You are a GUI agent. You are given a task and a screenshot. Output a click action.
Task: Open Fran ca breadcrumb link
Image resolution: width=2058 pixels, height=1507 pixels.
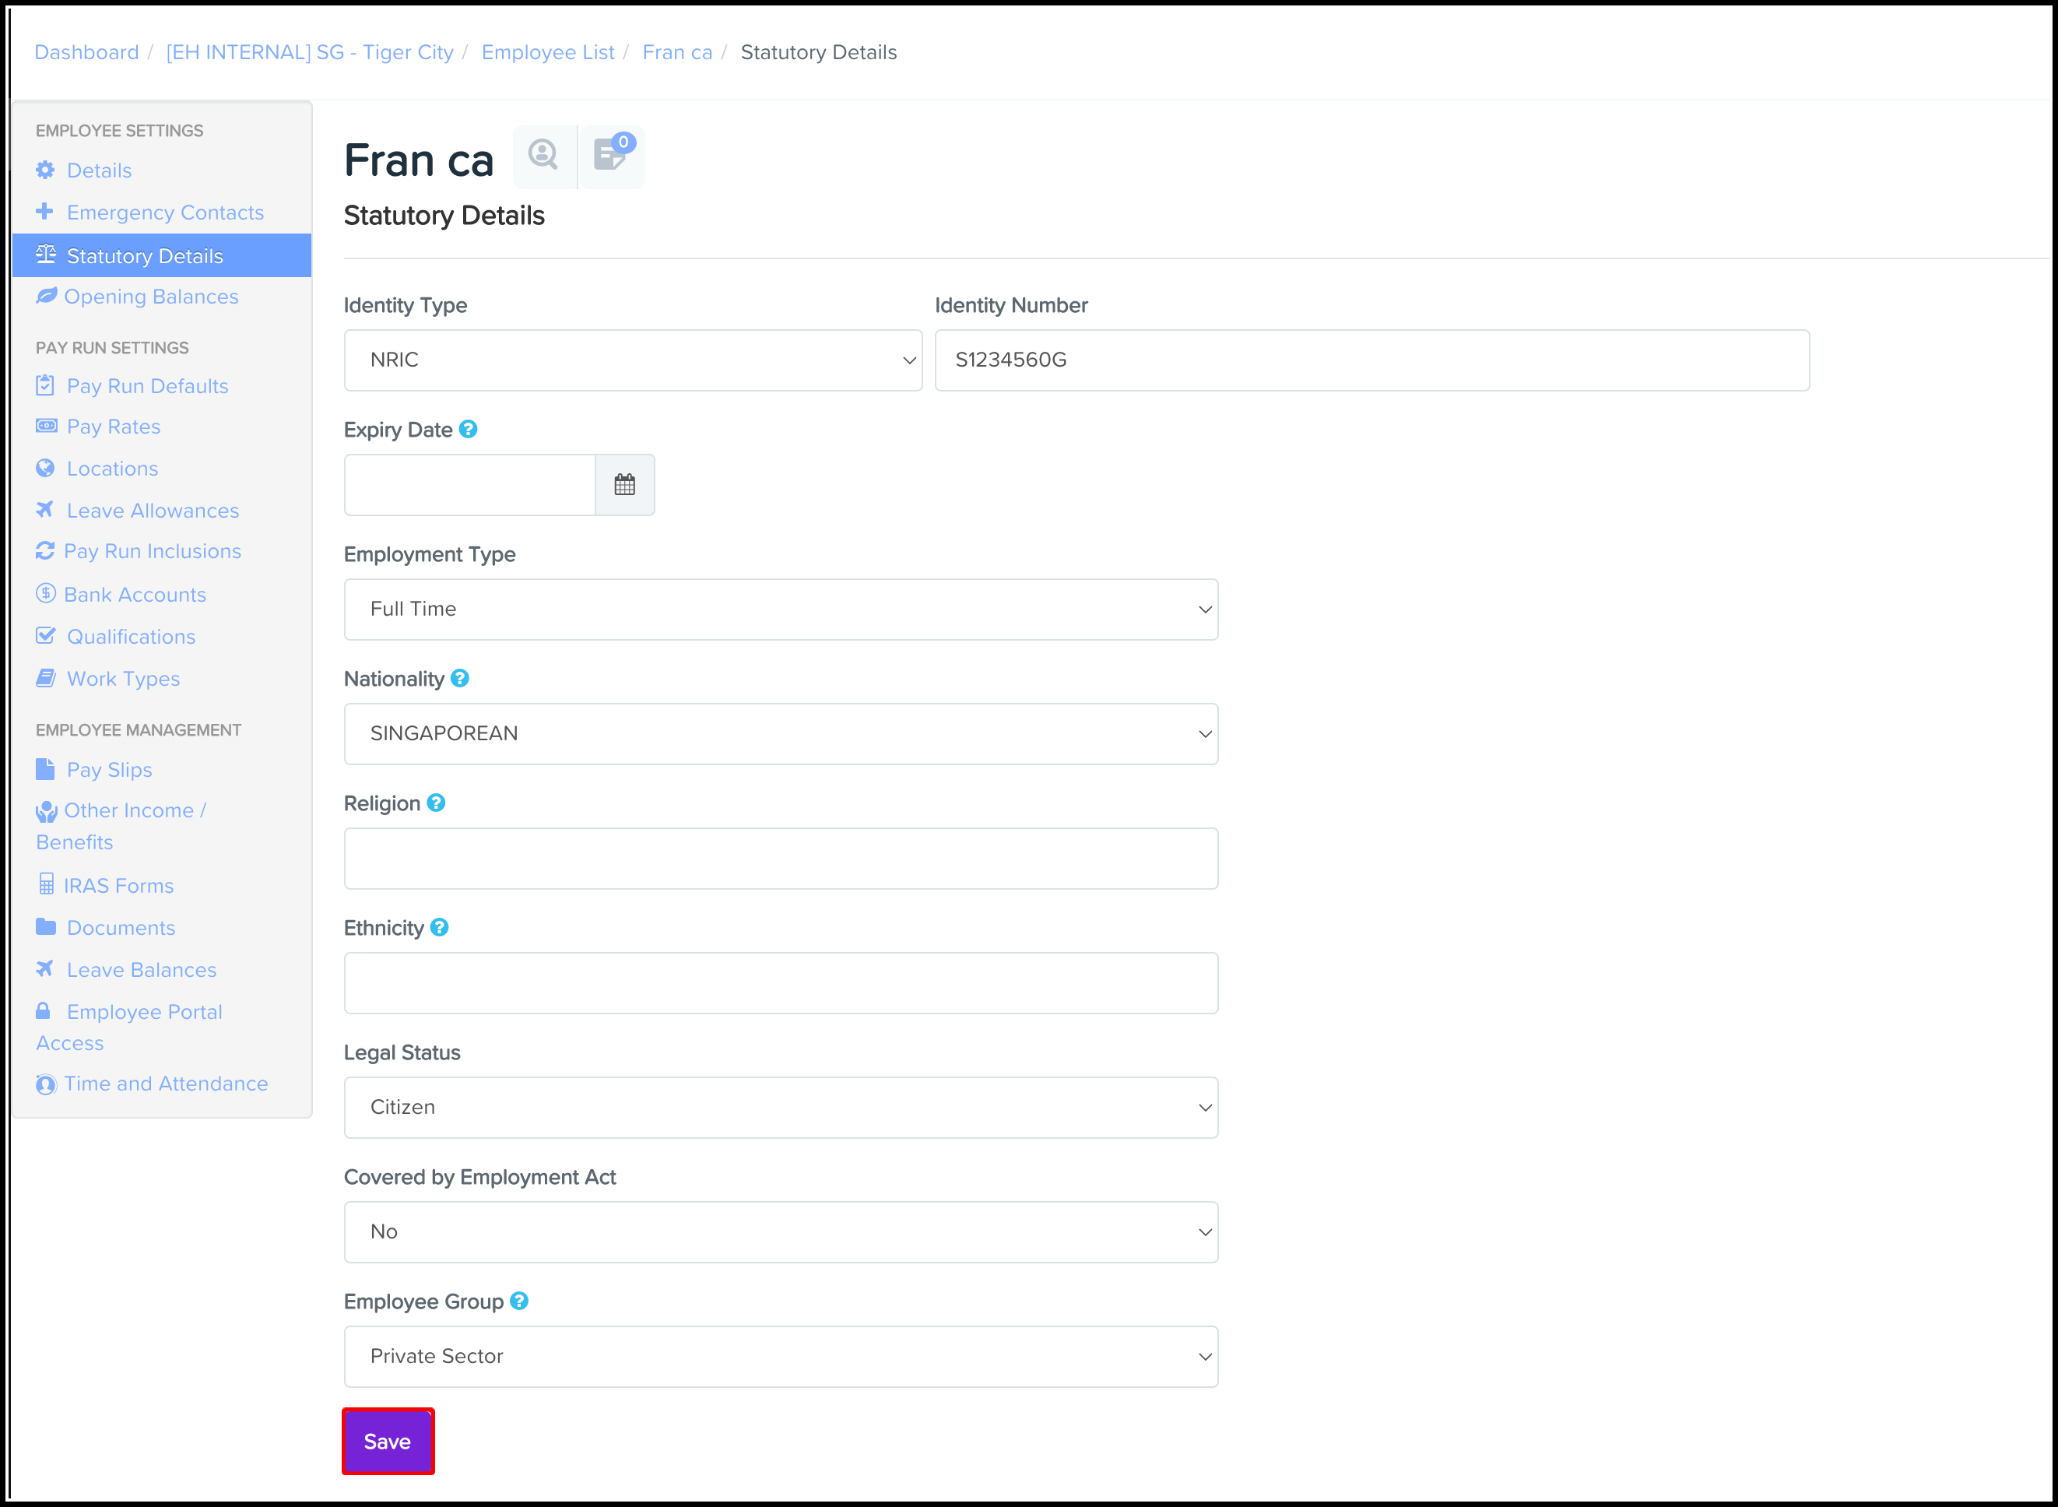point(678,52)
